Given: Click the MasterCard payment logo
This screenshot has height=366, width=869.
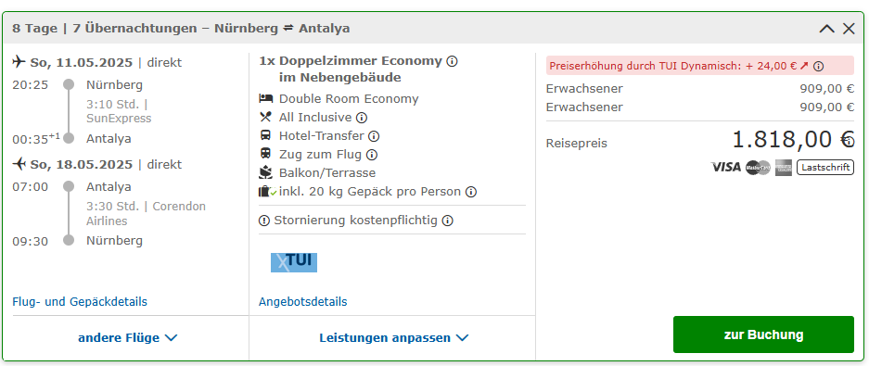Looking at the screenshot, I should tap(758, 167).
